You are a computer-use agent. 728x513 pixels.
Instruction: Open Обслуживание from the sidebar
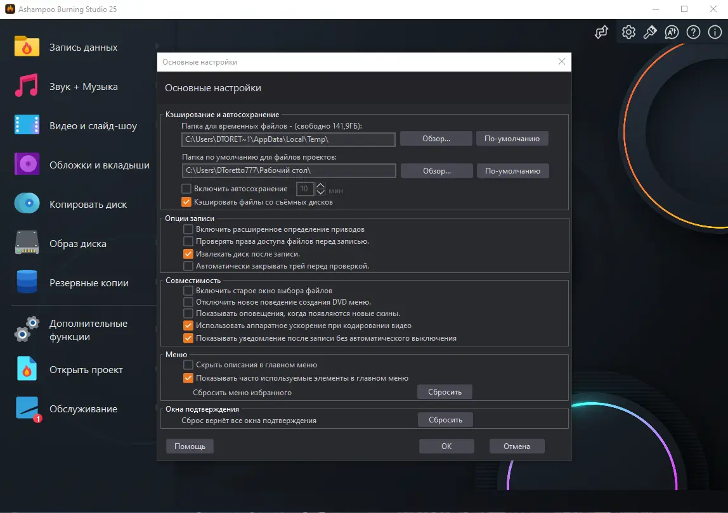tap(25, 408)
